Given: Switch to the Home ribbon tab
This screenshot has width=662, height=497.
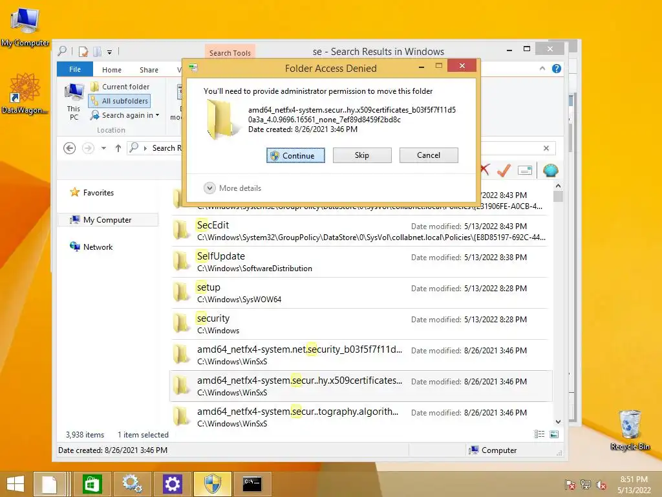Looking at the screenshot, I should [111, 70].
